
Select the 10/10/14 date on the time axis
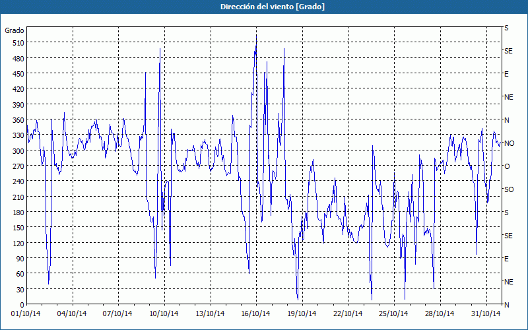[164, 314]
